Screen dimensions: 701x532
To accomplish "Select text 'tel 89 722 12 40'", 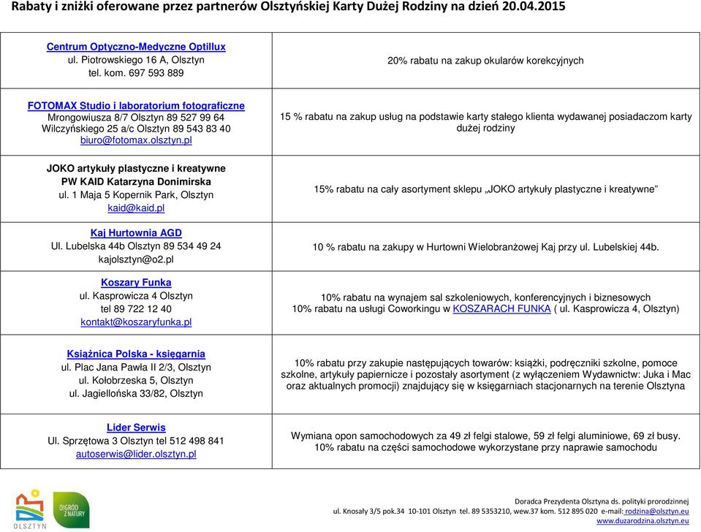I will 136,309.
